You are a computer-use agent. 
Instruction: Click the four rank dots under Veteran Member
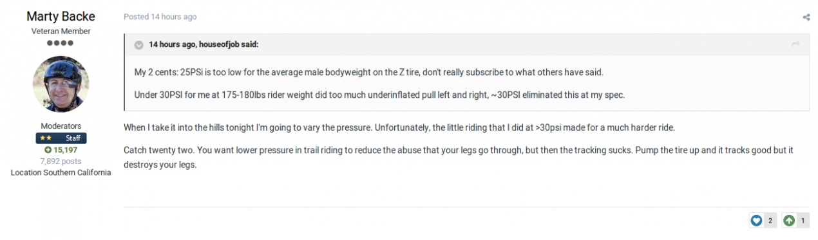point(61,43)
